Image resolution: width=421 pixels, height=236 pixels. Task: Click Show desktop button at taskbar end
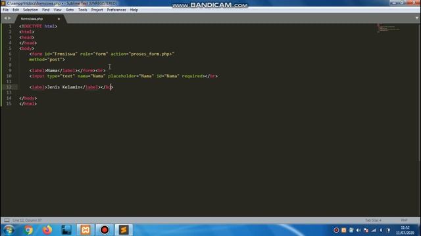(419, 230)
